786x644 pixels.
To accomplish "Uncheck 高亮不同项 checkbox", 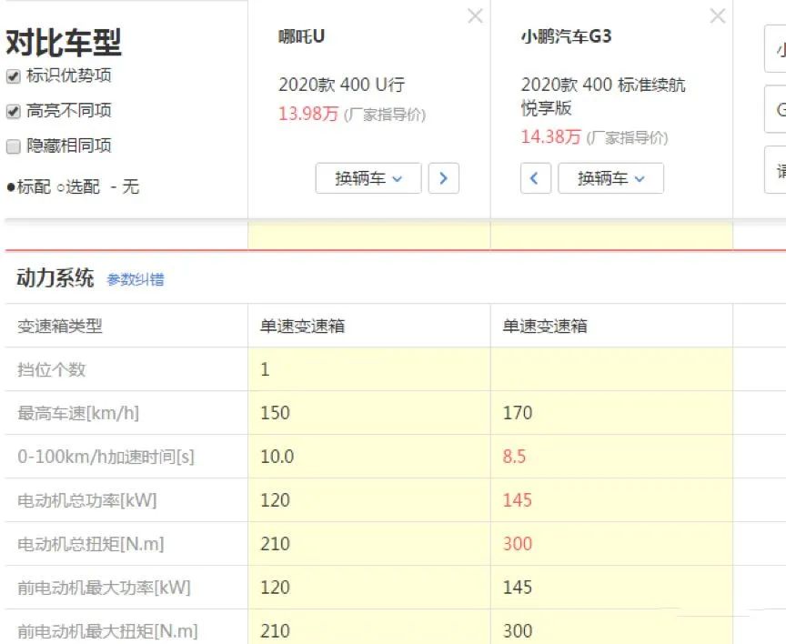I will pos(13,111).
